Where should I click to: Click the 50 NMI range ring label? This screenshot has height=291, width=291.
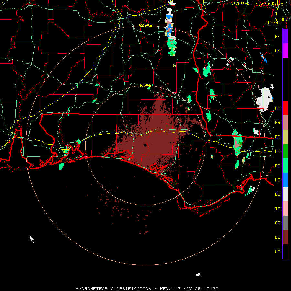(x=145, y=85)
